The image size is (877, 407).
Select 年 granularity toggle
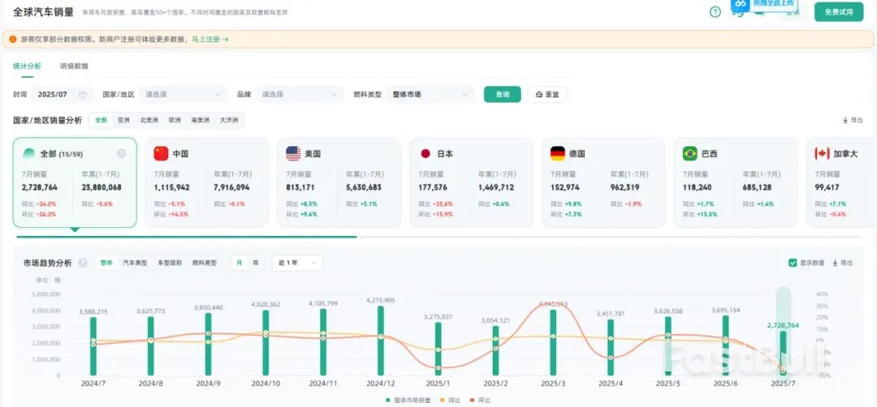(256, 263)
